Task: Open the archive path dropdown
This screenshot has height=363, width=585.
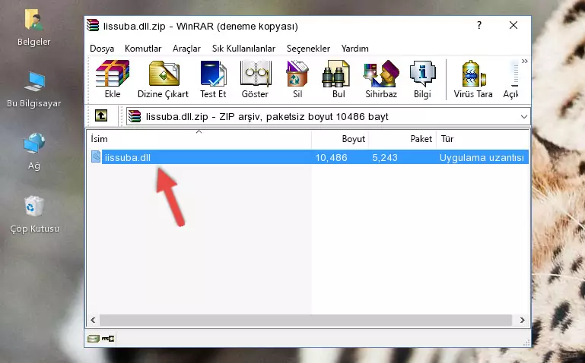Action: click(x=524, y=116)
